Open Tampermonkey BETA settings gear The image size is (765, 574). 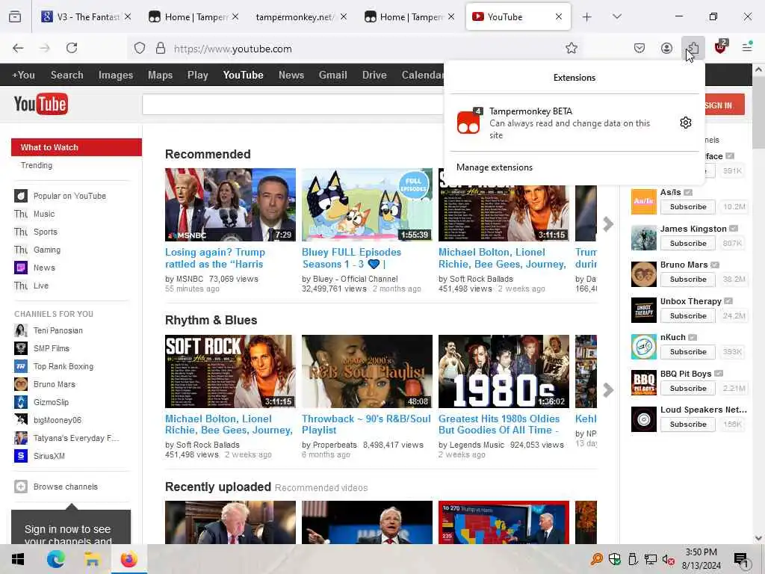[686, 123]
